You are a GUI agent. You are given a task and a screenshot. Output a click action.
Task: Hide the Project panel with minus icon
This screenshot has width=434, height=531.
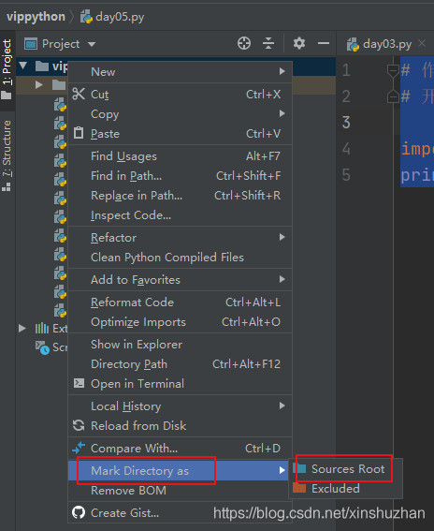[324, 43]
